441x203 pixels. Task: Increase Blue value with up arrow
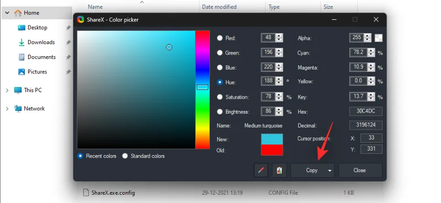279,65
